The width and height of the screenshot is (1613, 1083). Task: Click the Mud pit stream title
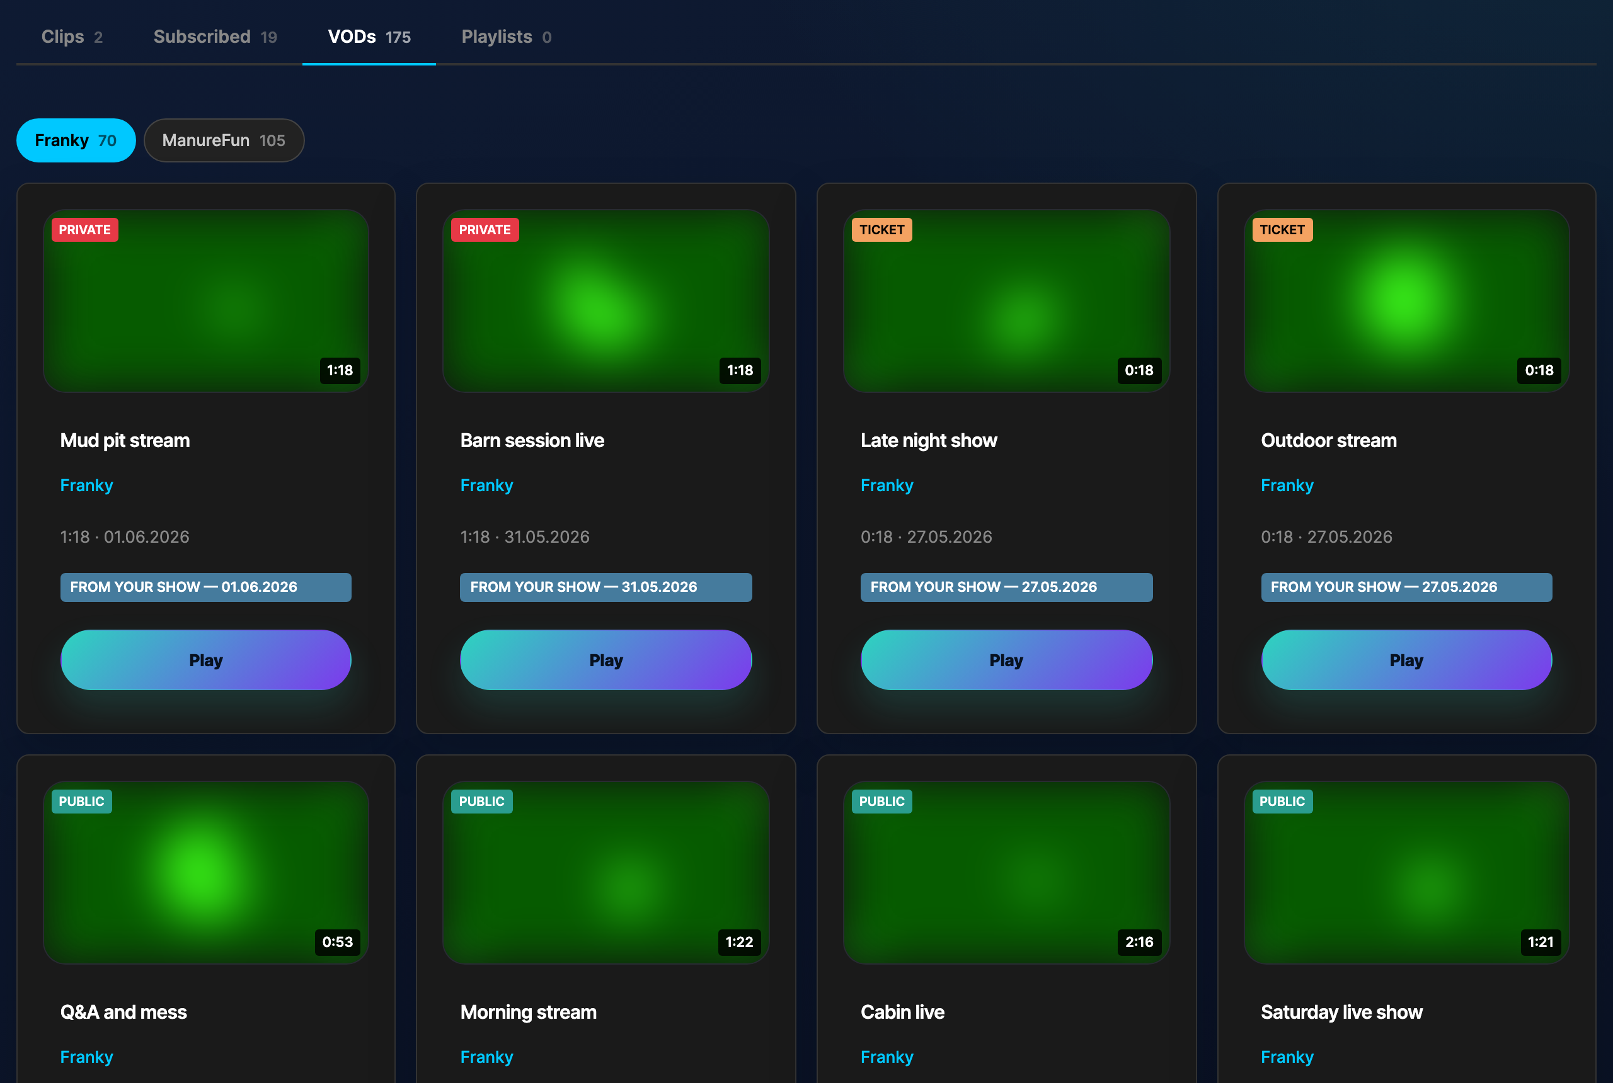coord(125,441)
